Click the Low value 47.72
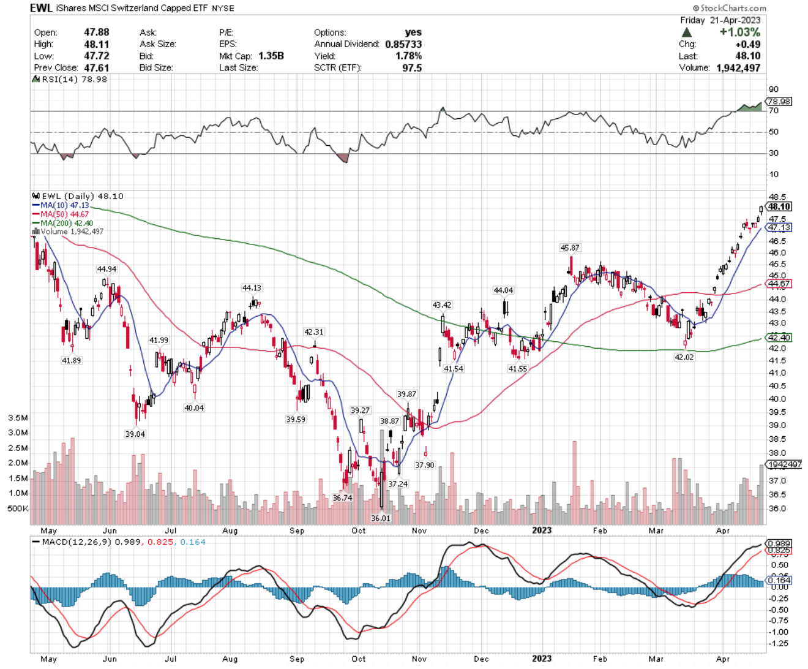Screen dimensions: 808x669 click(x=97, y=56)
